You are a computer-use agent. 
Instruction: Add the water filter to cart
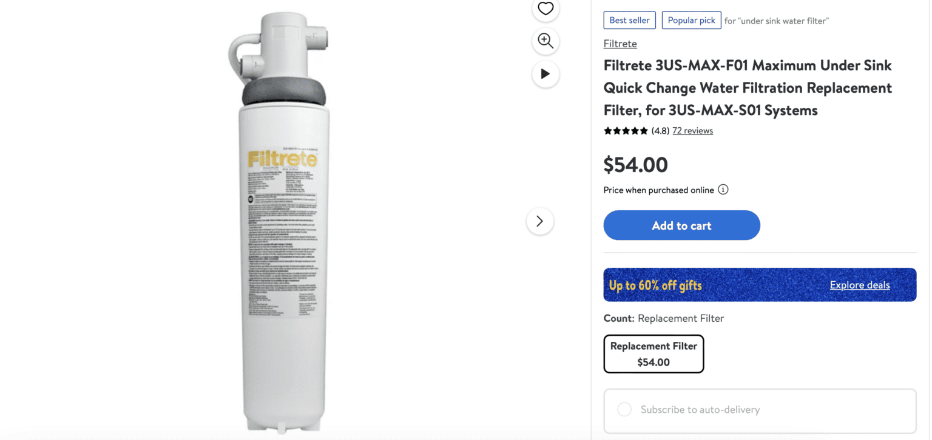click(681, 225)
